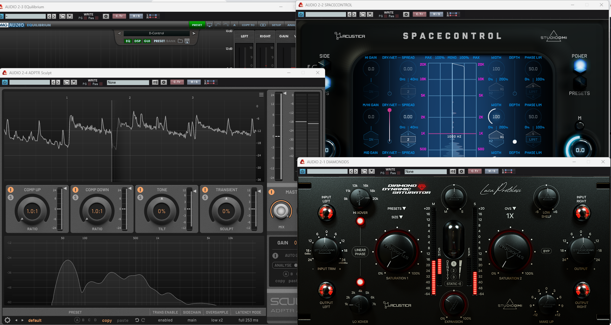This screenshot has height=325, width=611.
Task: Select the DSP tab in EQuilibrium
Action: click(137, 41)
